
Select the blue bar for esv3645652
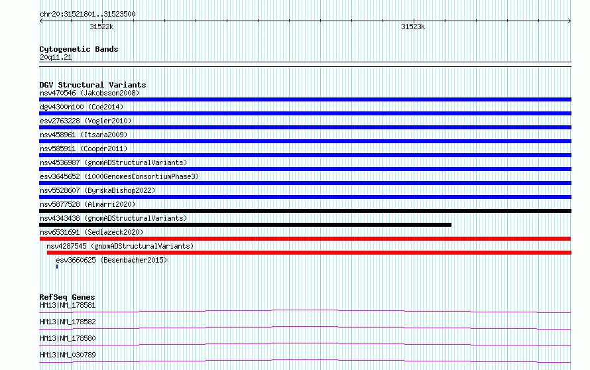click(x=305, y=183)
